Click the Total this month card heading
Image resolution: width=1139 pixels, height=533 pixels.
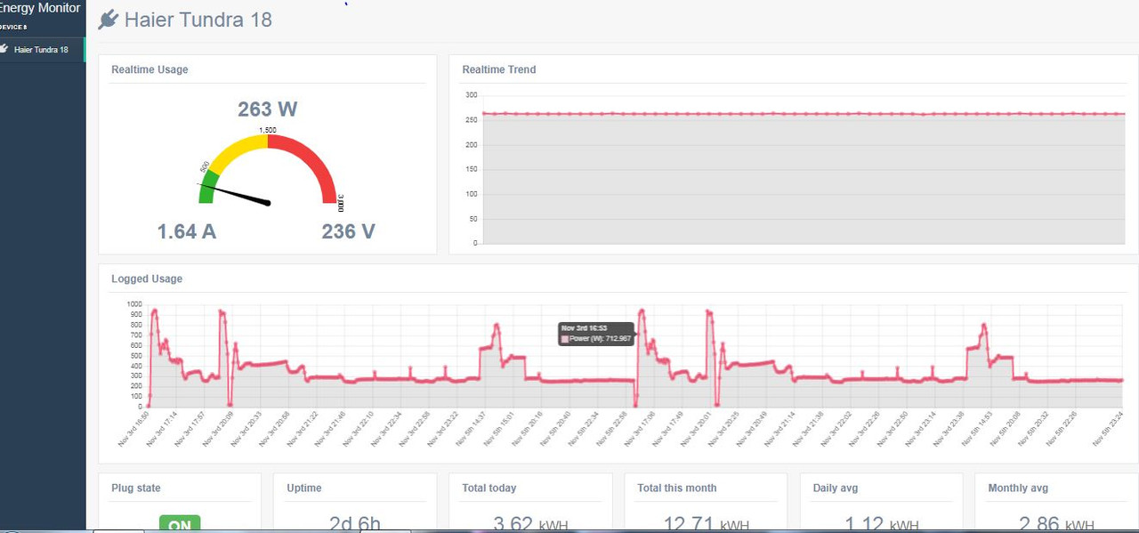coord(677,488)
